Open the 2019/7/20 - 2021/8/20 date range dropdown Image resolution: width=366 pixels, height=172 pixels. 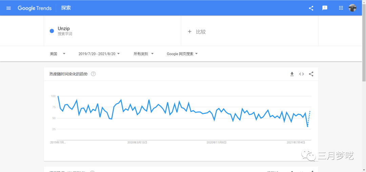[x=99, y=54]
